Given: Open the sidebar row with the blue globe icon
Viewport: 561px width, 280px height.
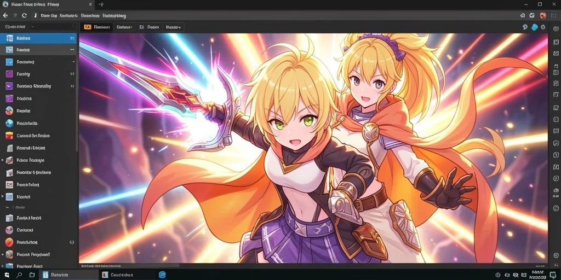Looking at the screenshot, I should click(38, 123).
